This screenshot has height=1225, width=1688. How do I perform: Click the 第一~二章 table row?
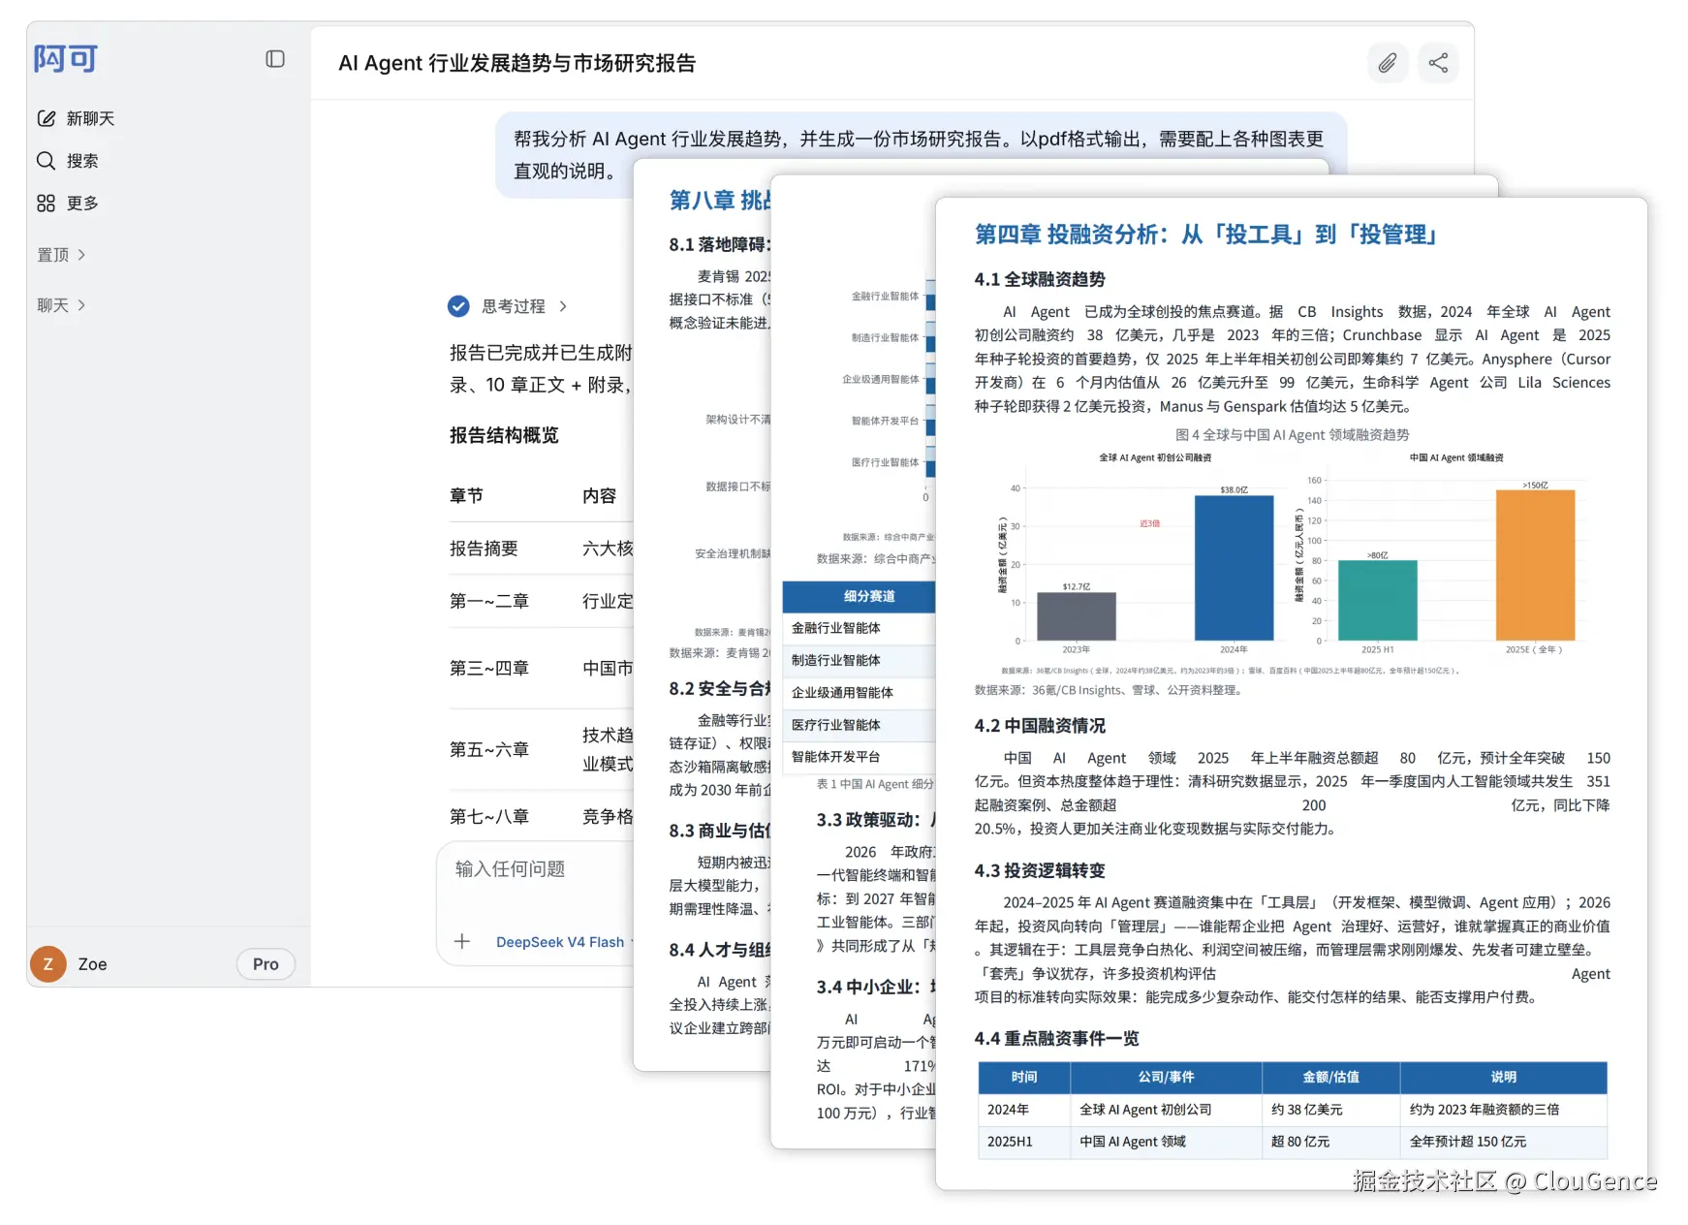541,601
